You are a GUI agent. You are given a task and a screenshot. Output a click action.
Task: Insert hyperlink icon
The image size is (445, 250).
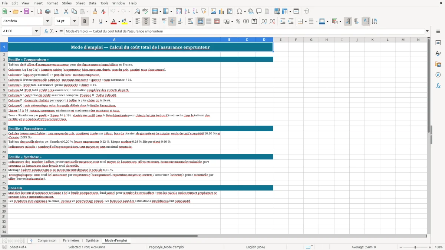tap(251, 11)
